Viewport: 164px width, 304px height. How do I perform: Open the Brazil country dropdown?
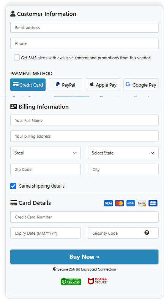(46, 153)
